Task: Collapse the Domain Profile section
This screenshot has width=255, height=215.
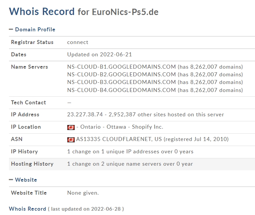Action: 11,29
